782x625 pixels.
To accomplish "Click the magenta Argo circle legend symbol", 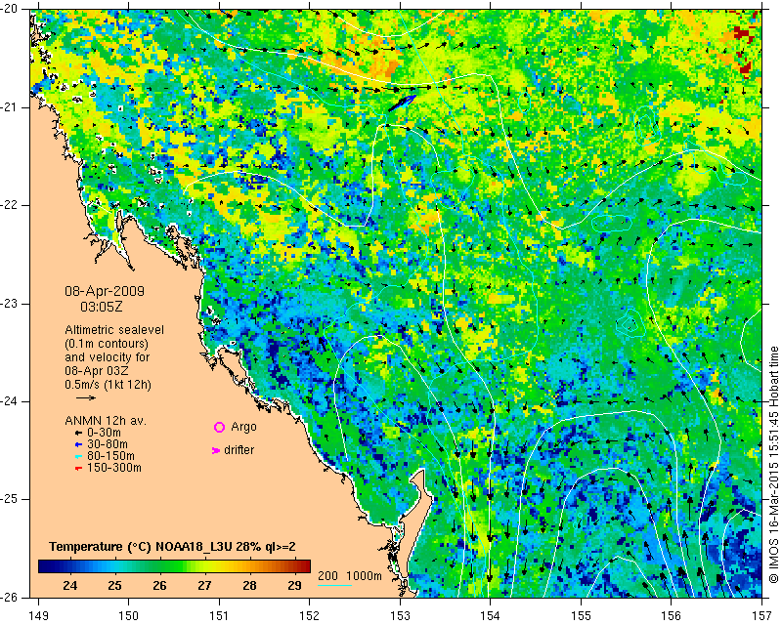I will click(219, 427).
